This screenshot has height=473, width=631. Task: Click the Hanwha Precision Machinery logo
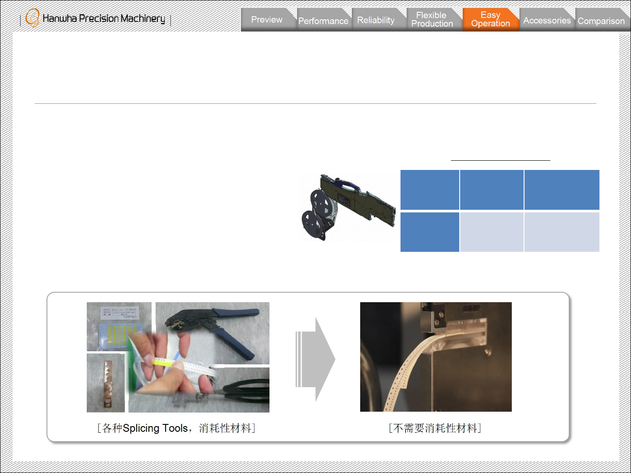[95, 18]
